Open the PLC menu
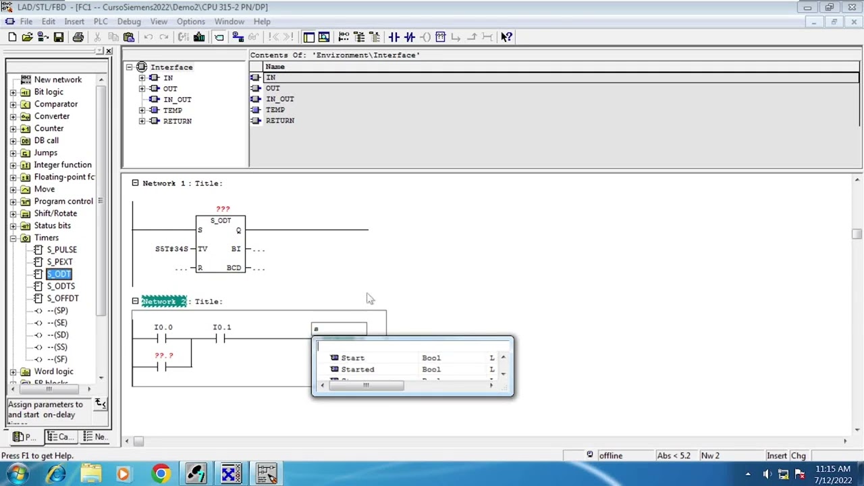 (101, 22)
